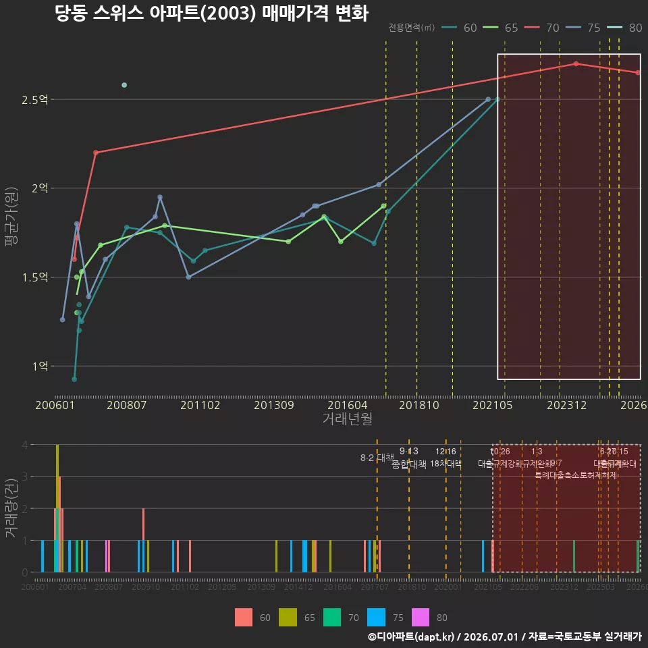The width and height of the screenshot is (648, 648).
Task: Click the 12·16 18차대책 marker label
Action: click(x=446, y=458)
